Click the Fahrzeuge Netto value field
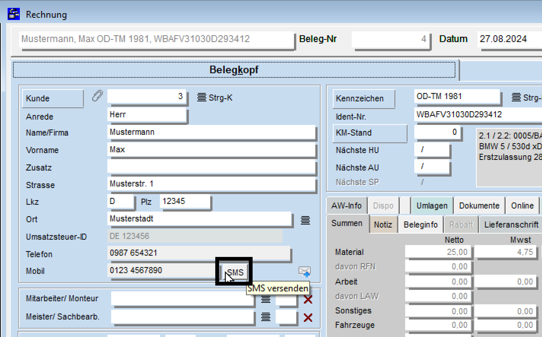The image size is (542, 337). coord(438,325)
